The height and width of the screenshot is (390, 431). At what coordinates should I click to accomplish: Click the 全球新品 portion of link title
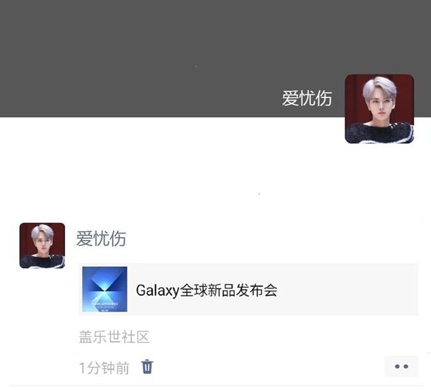point(208,290)
